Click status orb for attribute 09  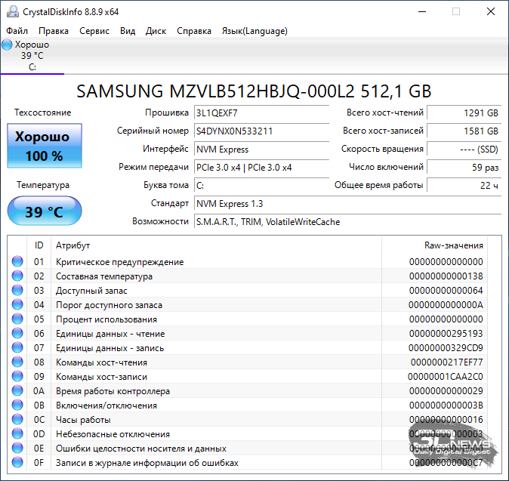pos(17,376)
